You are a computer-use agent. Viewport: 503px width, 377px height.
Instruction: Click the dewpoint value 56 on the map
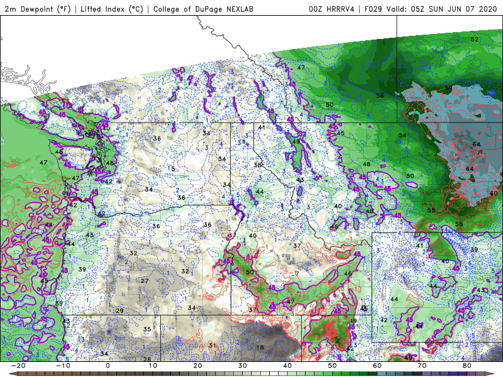[x=380, y=96]
